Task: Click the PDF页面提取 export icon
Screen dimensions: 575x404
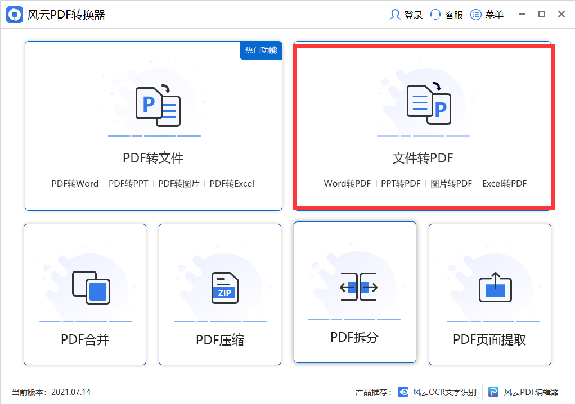Action: coord(495,287)
